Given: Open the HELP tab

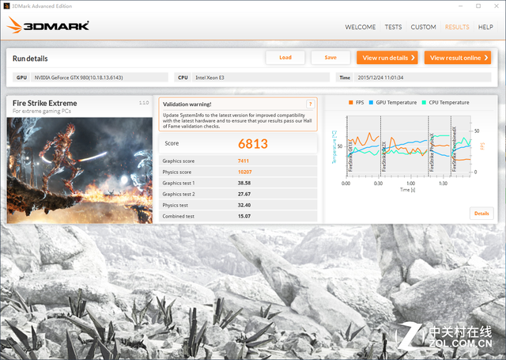Looking at the screenshot, I should coord(485,27).
